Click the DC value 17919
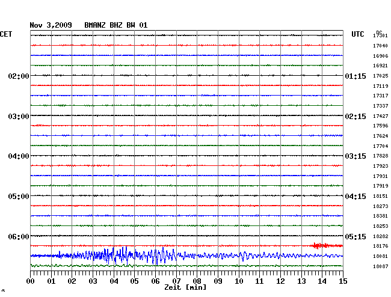The height and width of the screenshot is (297, 391). click(381, 186)
